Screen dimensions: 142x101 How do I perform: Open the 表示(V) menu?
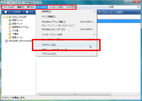pos(31,7)
